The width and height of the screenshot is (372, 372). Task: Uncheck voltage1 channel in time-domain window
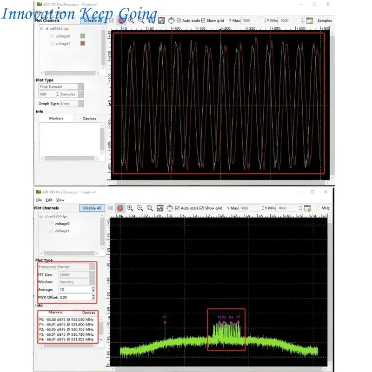[x=52, y=43]
